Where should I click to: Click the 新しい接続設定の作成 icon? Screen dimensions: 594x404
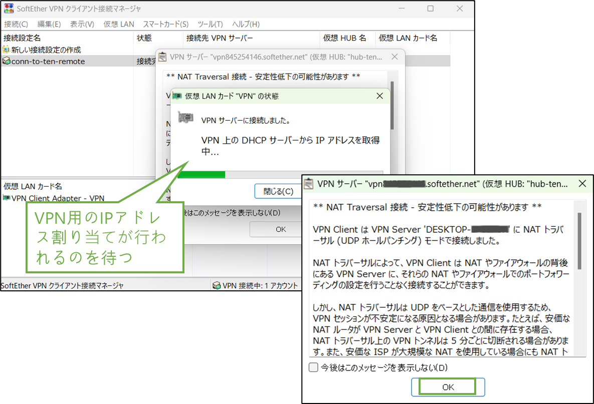pos(6,49)
